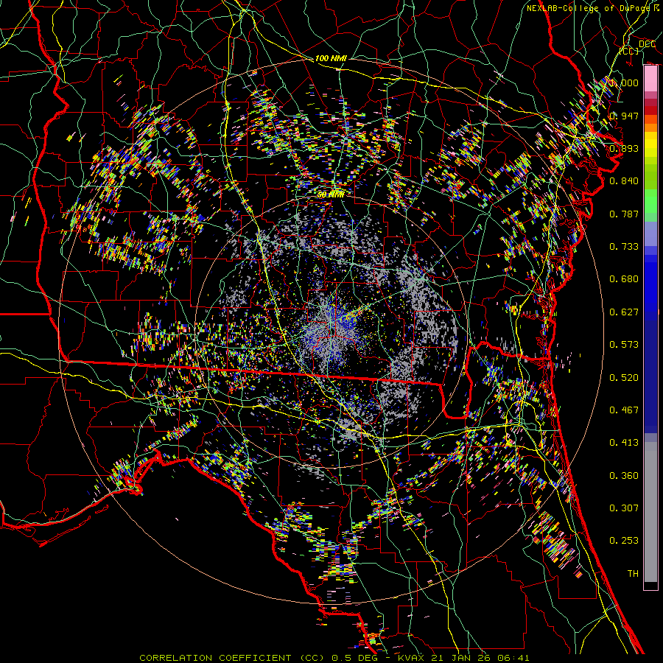The image size is (663, 663).
Task: Click the 0.733 scale value
Action: [624, 247]
